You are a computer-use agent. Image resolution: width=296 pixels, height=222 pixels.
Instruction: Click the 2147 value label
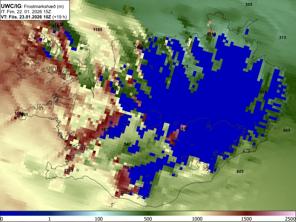tap(184, 129)
